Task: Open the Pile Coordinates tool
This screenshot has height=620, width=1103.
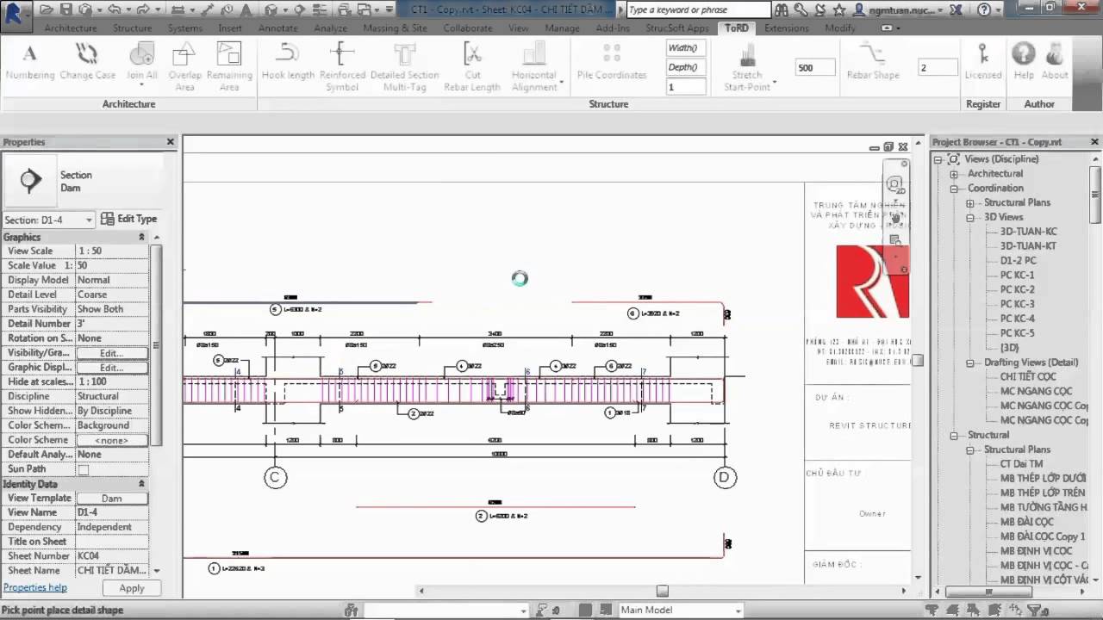Action: click(611, 65)
